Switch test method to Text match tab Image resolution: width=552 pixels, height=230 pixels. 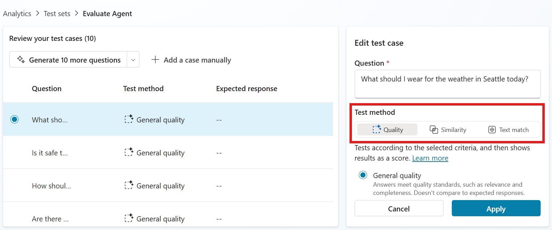[509, 130]
